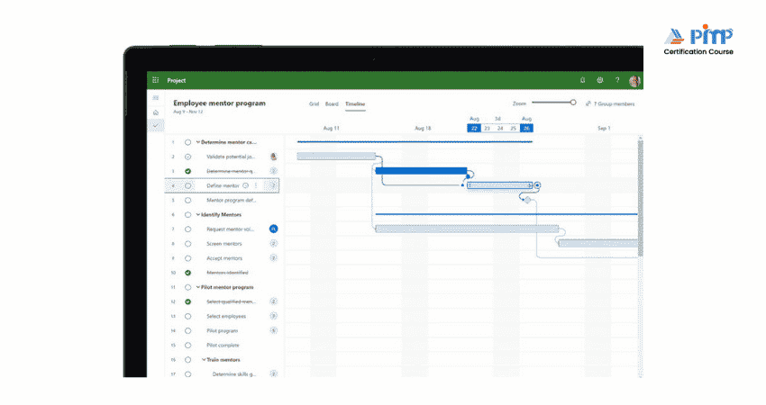
Task: Click the Employee mentor program title
Action: pyautogui.click(x=219, y=103)
